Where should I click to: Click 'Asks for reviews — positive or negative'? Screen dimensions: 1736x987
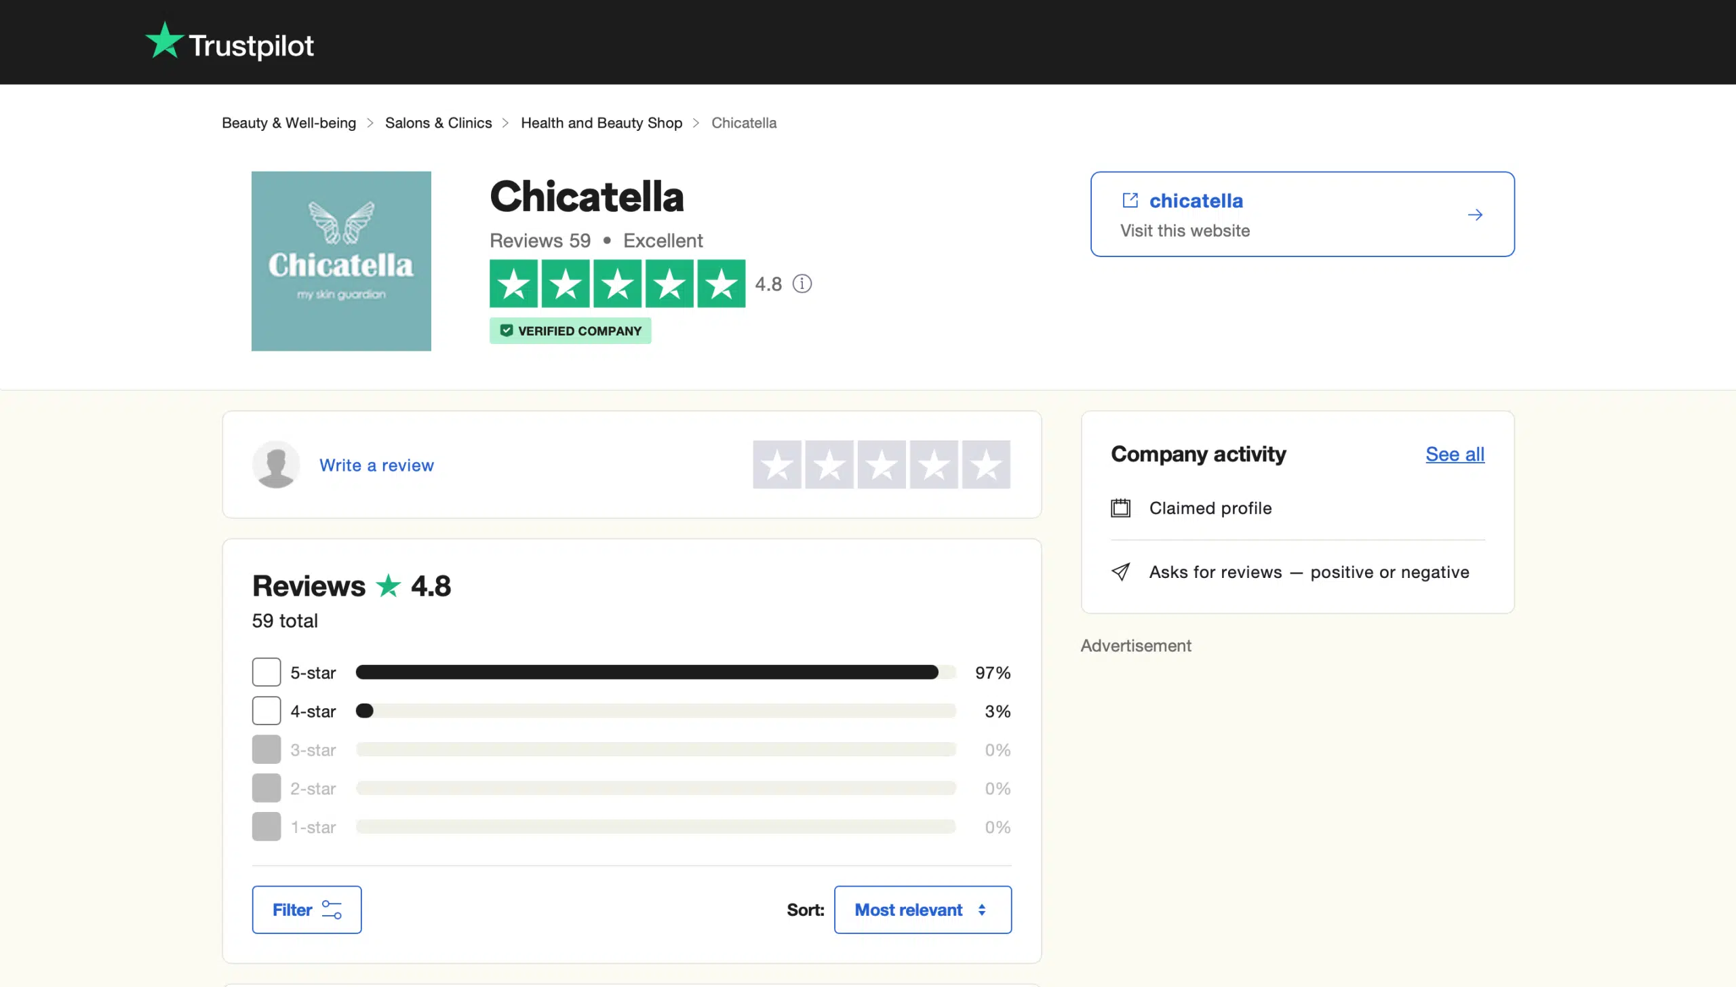tap(1309, 572)
